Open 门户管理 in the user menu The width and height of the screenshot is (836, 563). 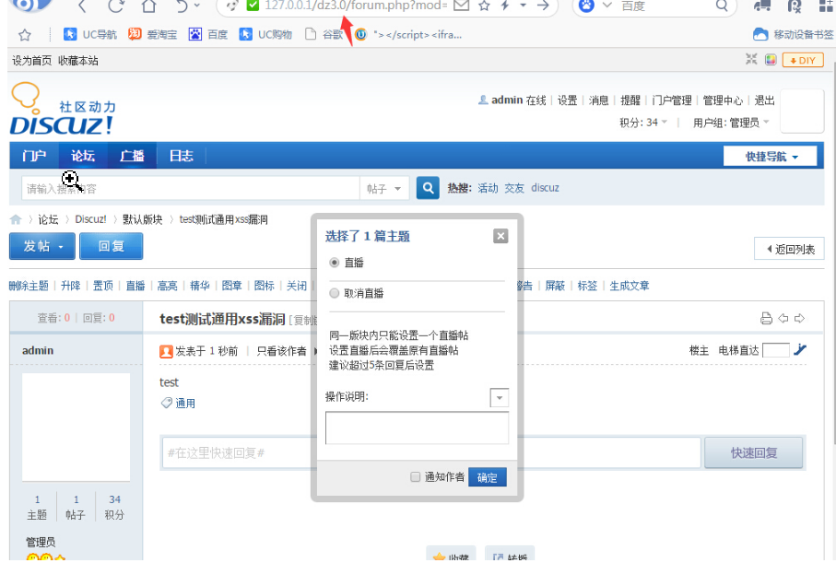[672, 100]
